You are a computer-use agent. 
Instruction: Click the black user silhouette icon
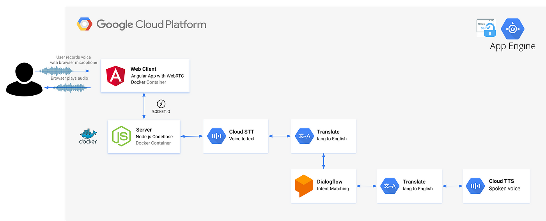tap(24, 79)
